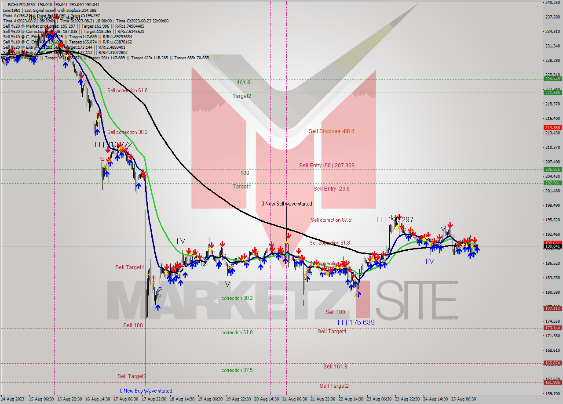Click the 'Sell Entry -50 | 207.369' label
Viewport: 563px width, 404px height.
(x=327, y=166)
